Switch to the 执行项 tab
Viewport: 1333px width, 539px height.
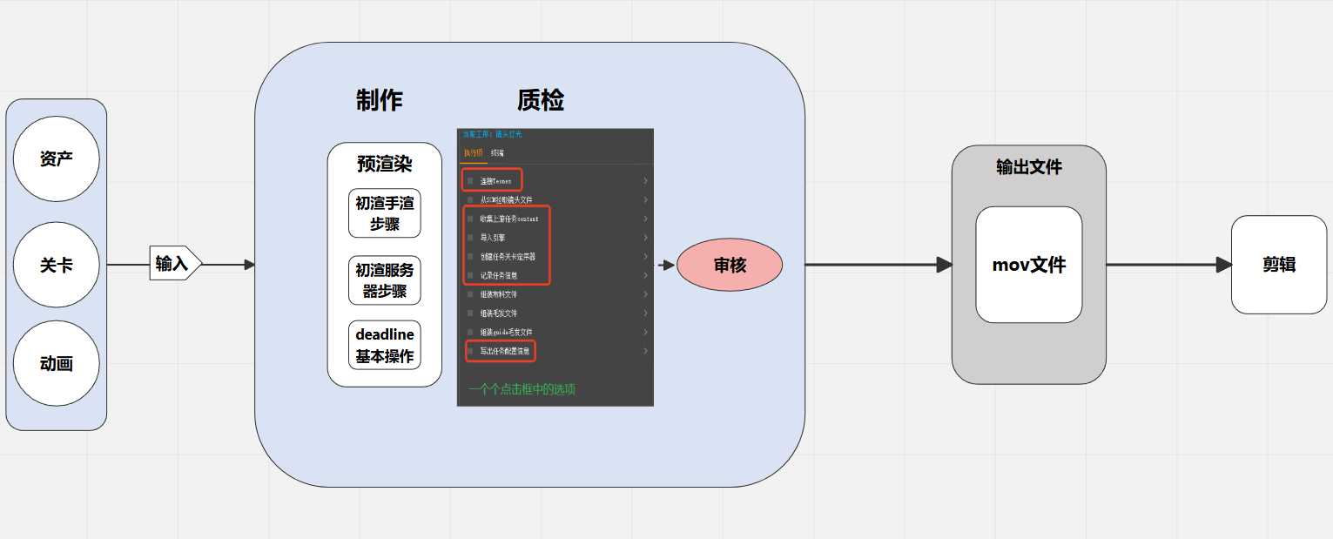pos(473,153)
